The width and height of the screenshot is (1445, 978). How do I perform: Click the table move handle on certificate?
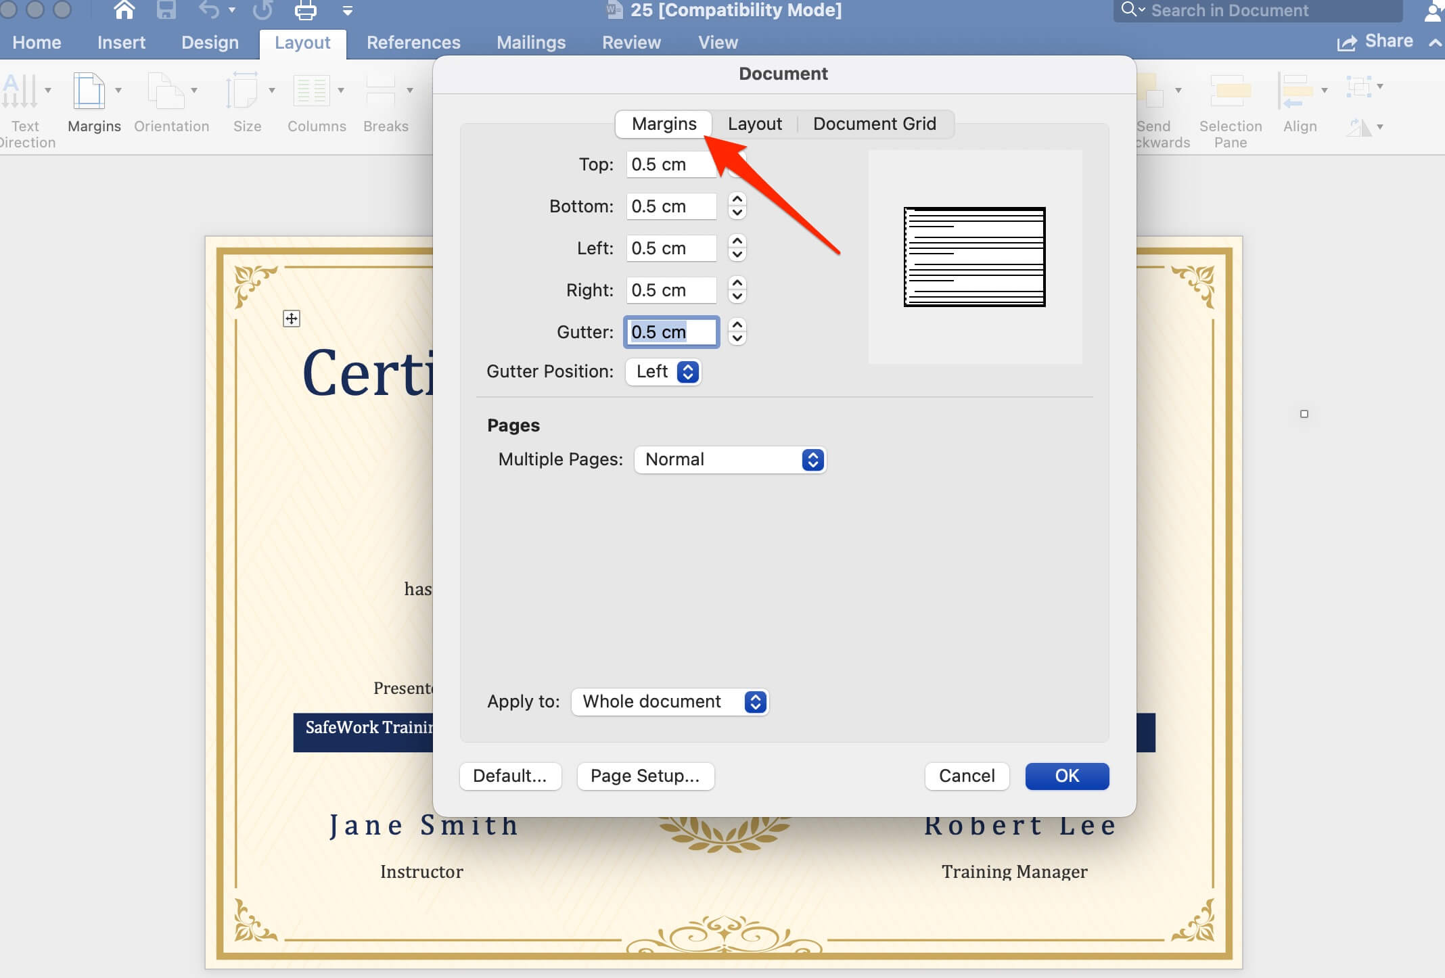pyautogui.click(x=292, y=319)
